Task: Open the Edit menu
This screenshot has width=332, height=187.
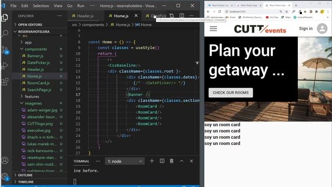Action: click(24, 6)
